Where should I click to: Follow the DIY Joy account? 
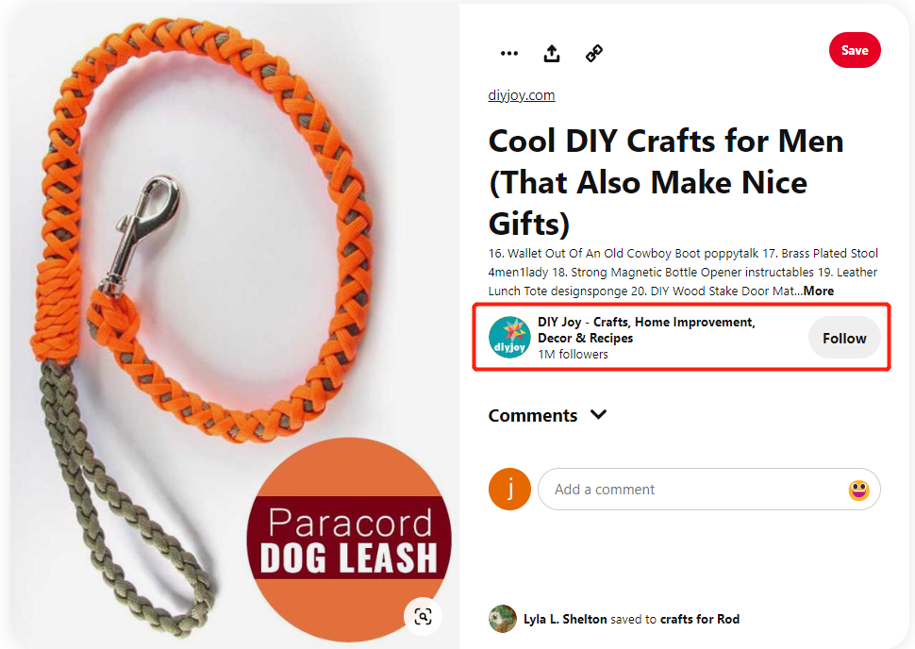point(844,338)
